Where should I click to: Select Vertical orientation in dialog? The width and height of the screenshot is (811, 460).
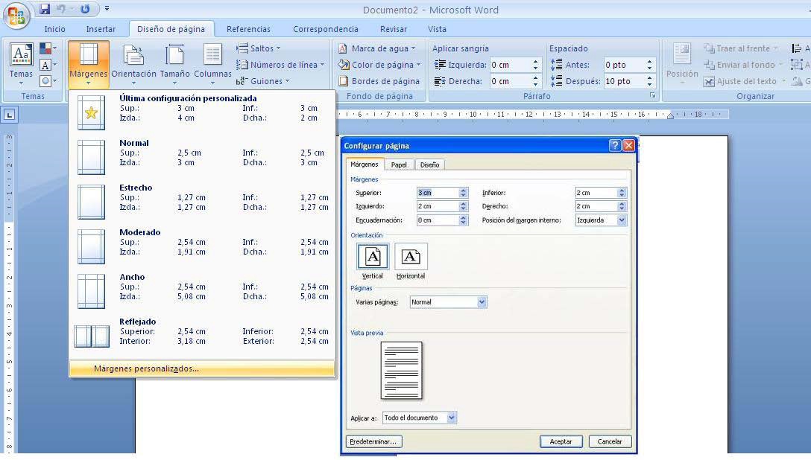pos(373,261)
